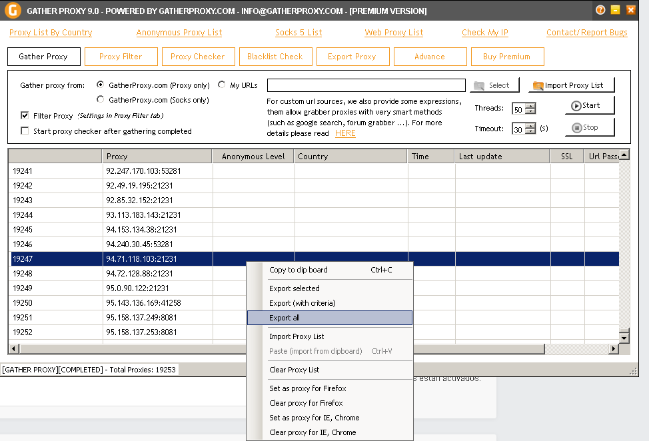Screen dimensions: 649x441
Task: Select proxy row 92.247.170.103:53281
Action: tap(314, 171)
